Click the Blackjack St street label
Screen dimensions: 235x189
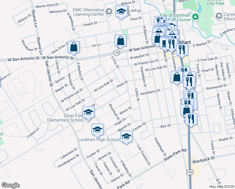coord(204,160)
